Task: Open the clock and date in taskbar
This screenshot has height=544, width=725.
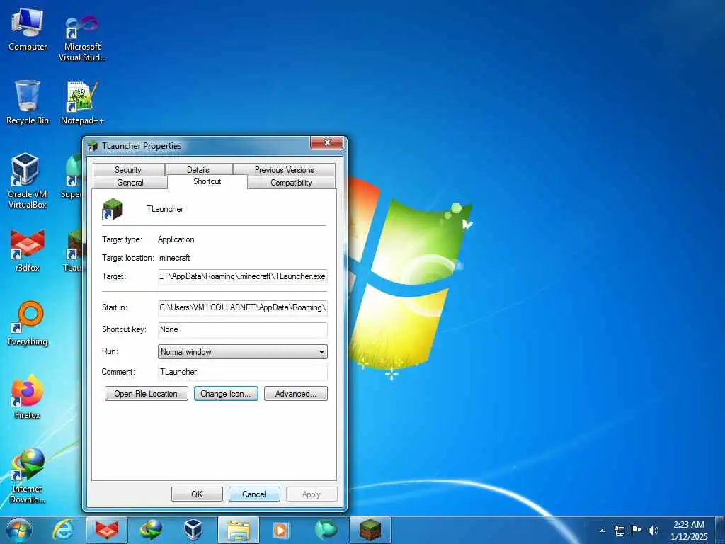Action: tap(689, 531)
